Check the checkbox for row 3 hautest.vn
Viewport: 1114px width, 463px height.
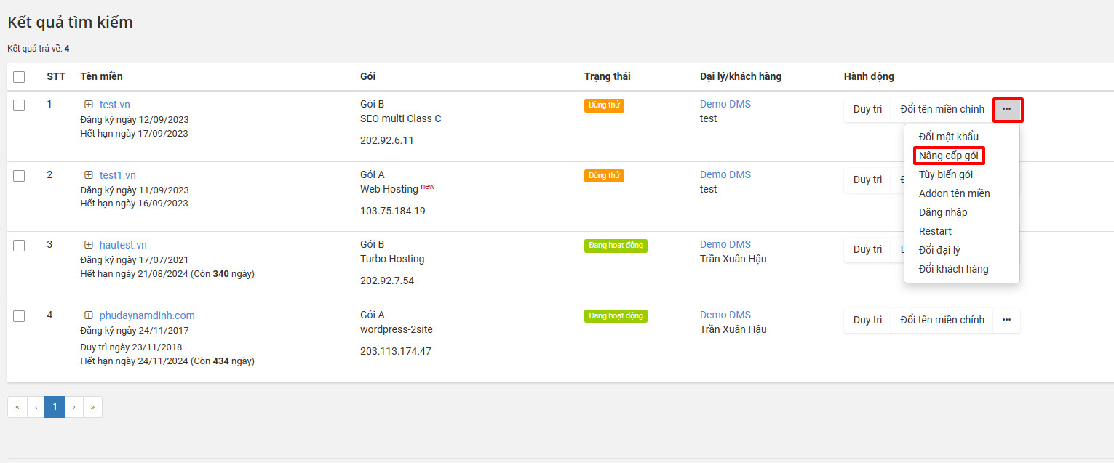pos(19,246)
